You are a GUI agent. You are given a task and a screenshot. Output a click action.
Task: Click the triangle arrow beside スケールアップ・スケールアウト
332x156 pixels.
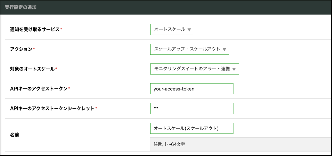click(x=224, y=50)
